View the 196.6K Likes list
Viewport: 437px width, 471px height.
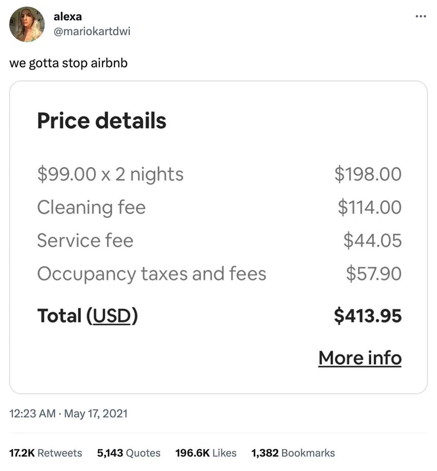206,453
